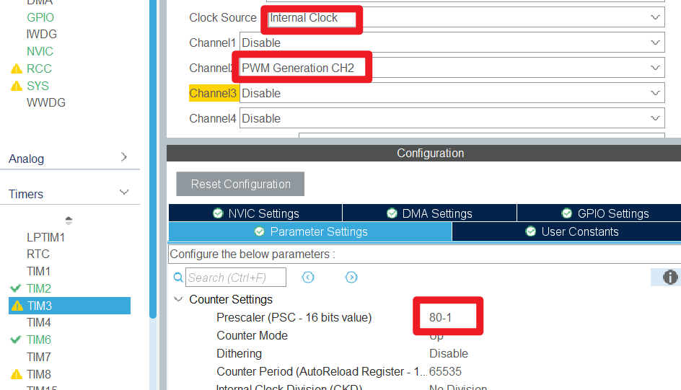681x390 pixels.
Task: Go to next search result arrow
Action: pos(351,278)
